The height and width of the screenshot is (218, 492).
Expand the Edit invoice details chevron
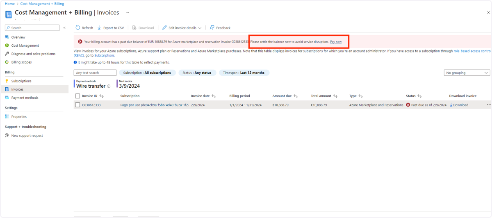pyautogui.click(x=200, y=28)
